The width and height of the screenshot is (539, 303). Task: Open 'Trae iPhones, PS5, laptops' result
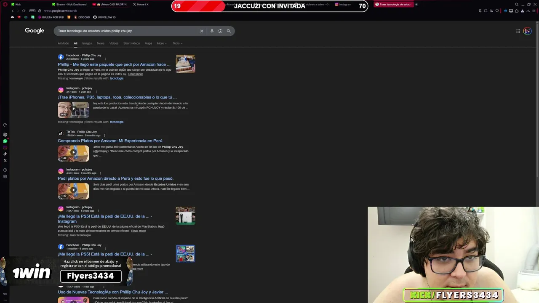click(117, 97)
